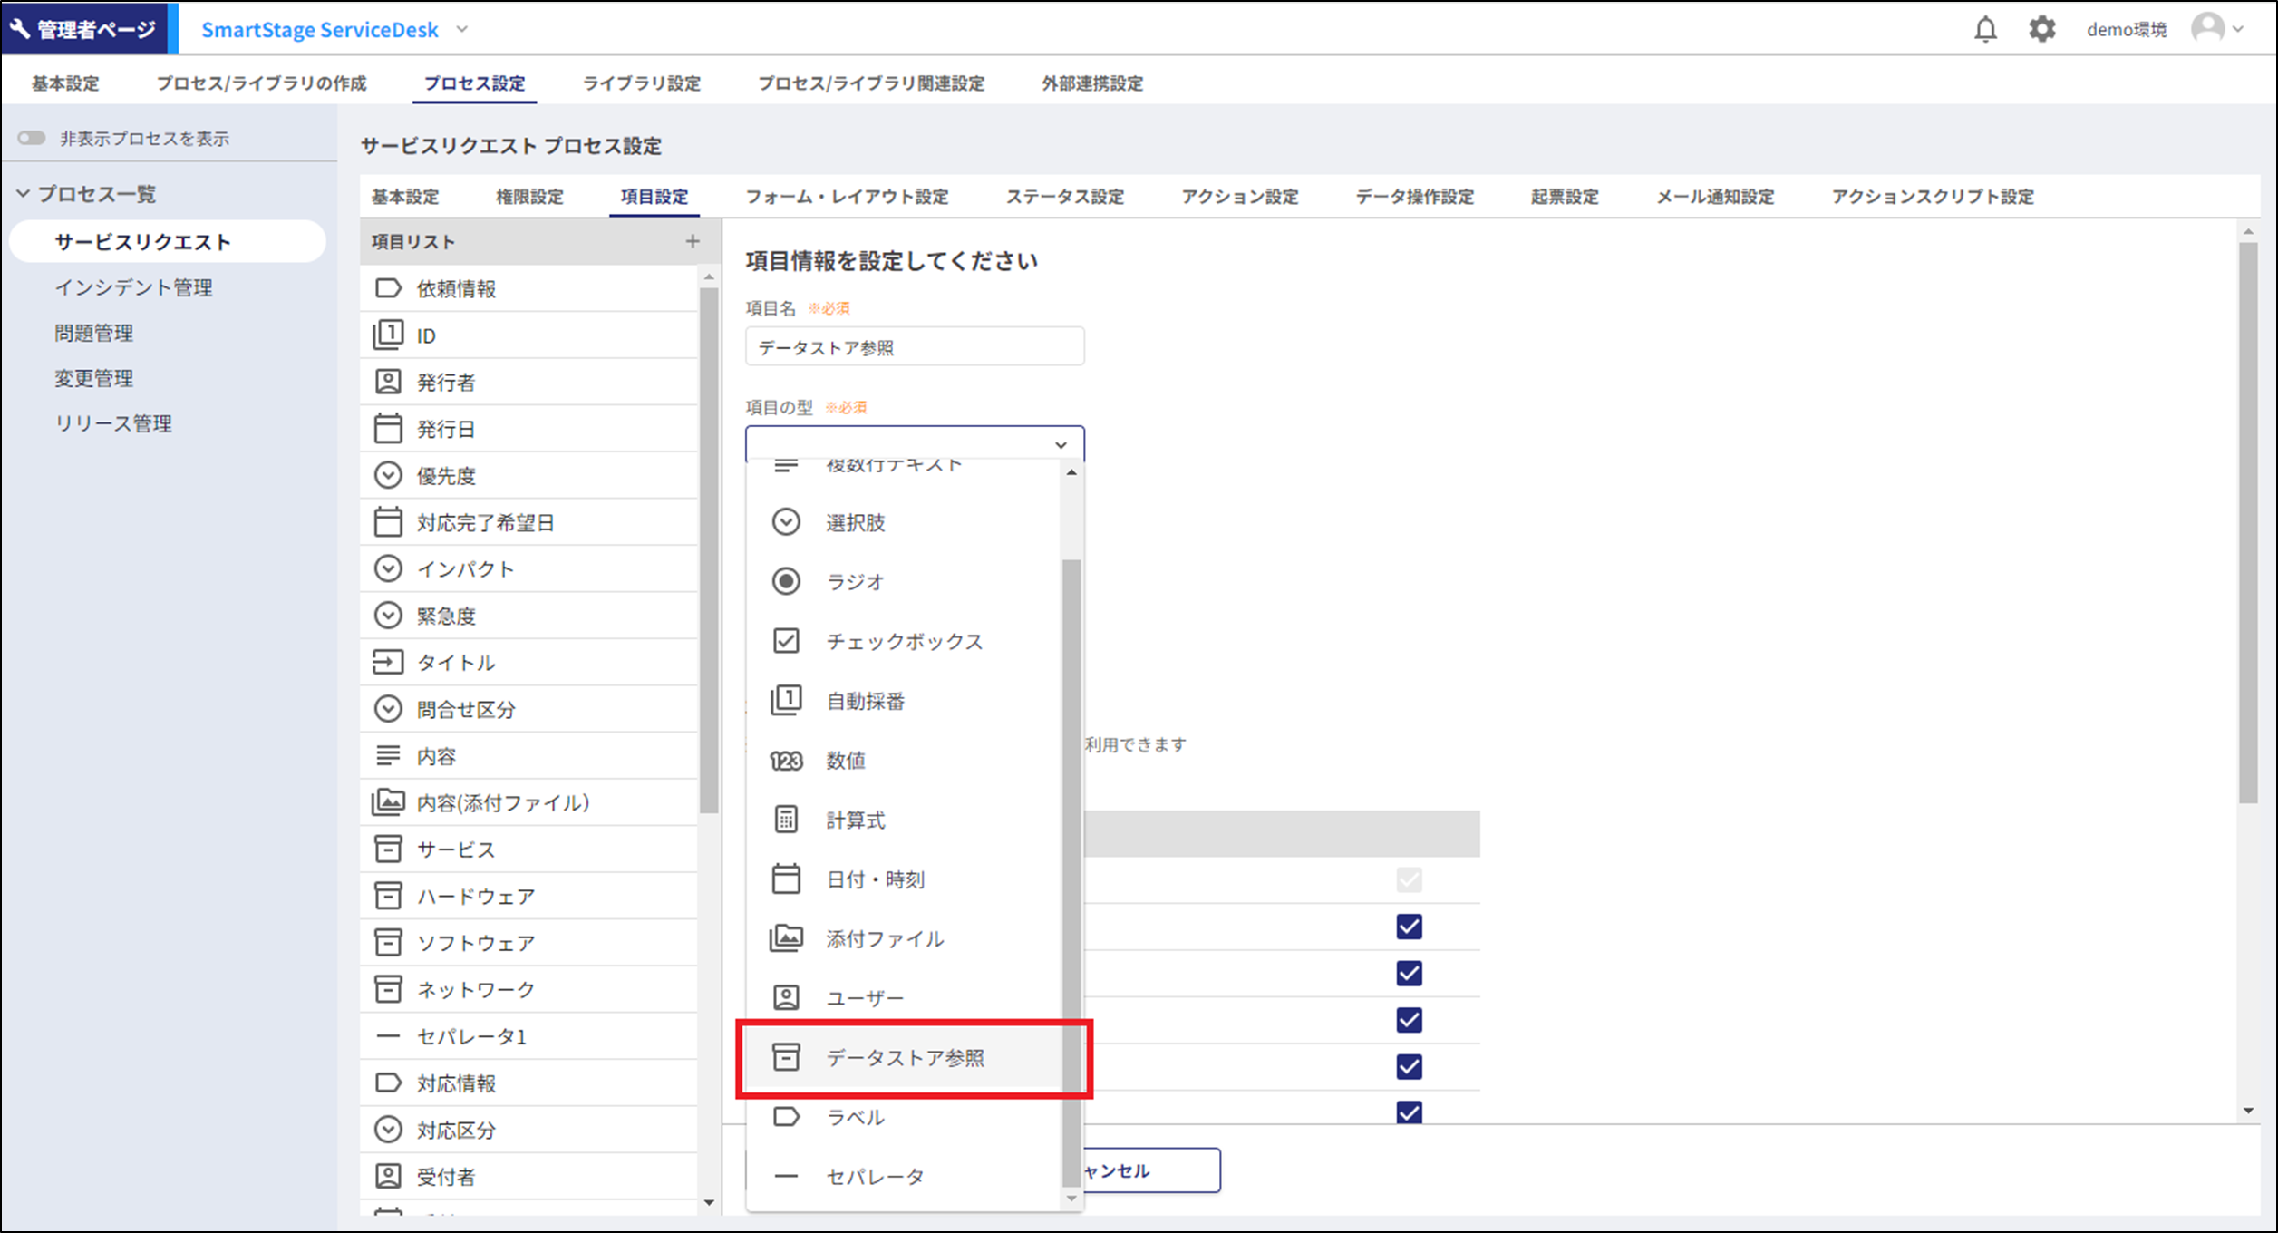Pick the 計算式 calculator icon option
The image size is (2278, 1233).
click(x=786, y=820)
